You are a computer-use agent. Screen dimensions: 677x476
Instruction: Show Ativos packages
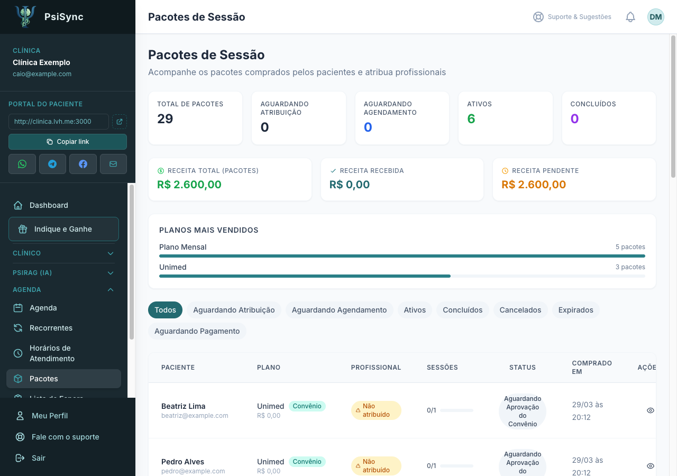pos(415,310)
